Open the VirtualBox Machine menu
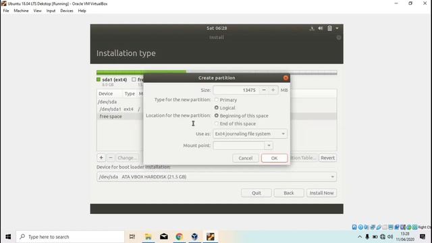 click(21, 11)
